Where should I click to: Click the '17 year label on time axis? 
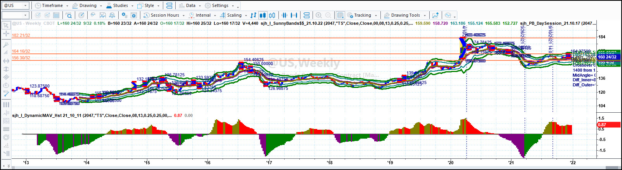pyautogui.click(x=269, y=163)
